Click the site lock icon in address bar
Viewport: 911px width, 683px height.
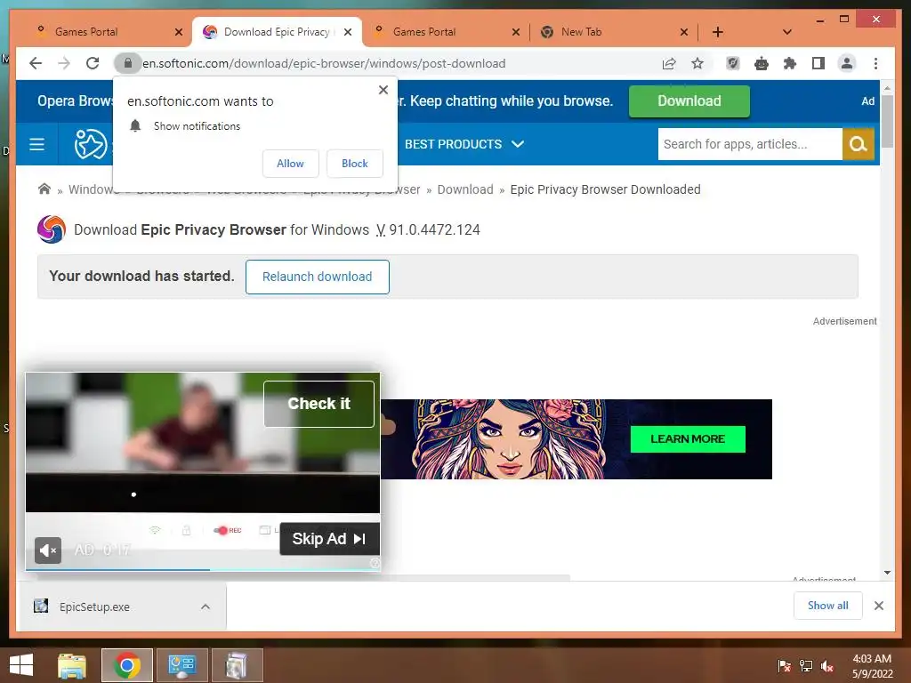coord(128,63)
